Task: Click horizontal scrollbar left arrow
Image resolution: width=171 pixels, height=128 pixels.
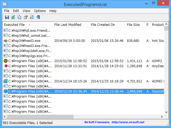Action: [x=5, y=117]
